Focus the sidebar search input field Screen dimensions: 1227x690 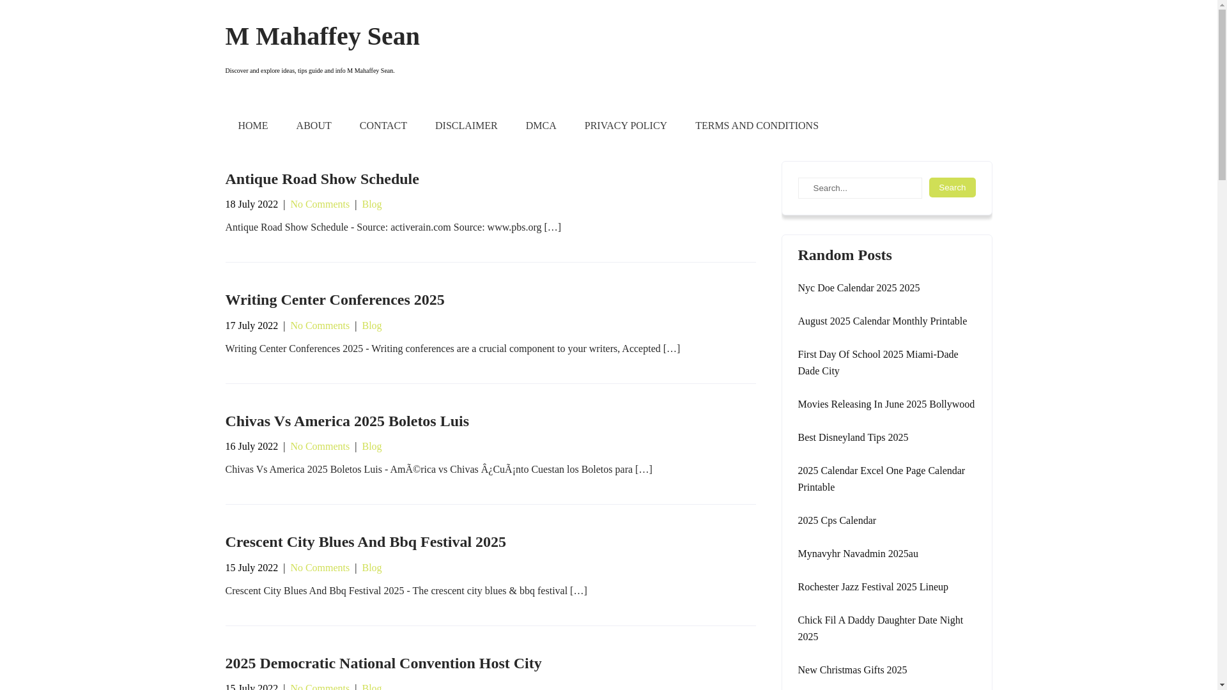click(x=859, y=188)
